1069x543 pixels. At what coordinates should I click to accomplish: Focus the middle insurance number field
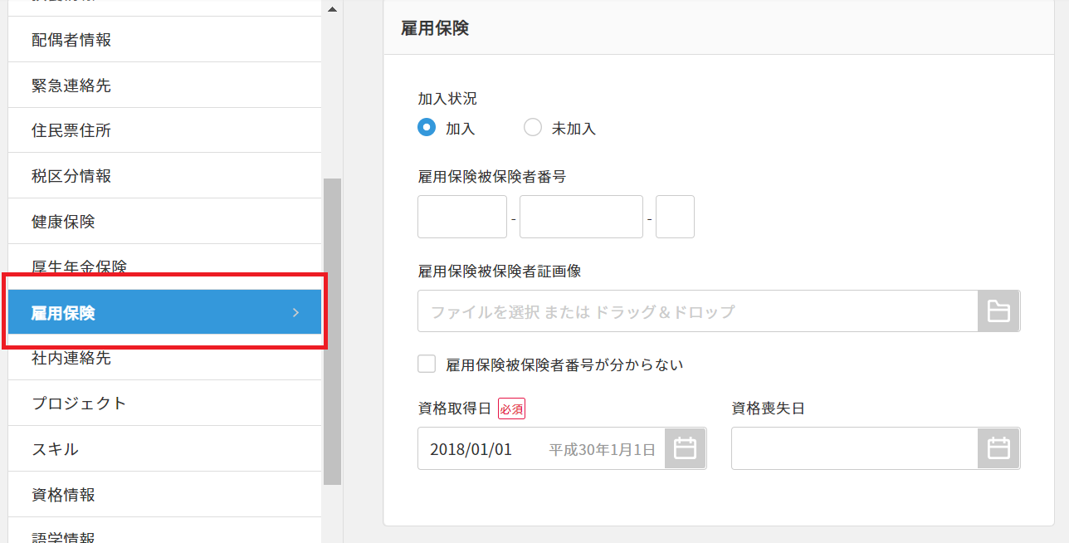tap(581, 217)
